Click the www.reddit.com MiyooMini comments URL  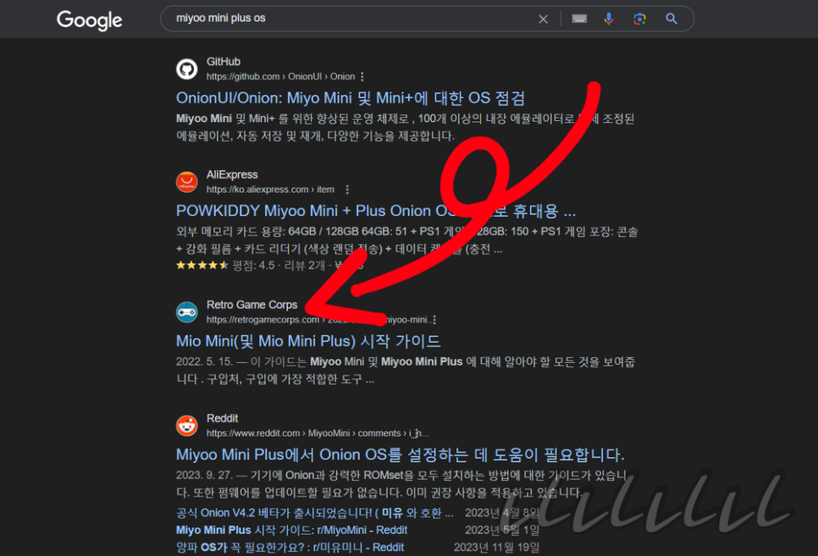(x=318, y=433)
